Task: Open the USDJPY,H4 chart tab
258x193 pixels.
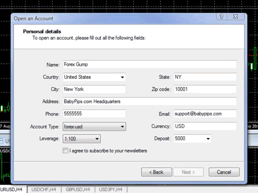Action: tap(111, 190)
